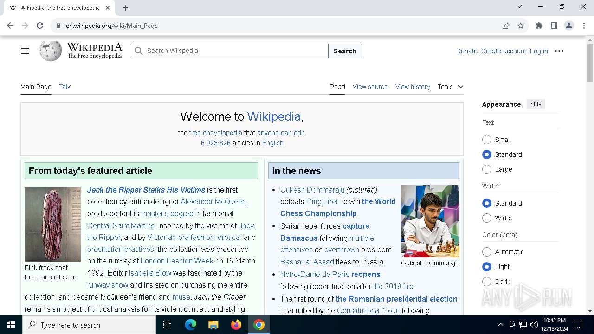Show hidden system tray icons
The image size is (594, 334).
[500, 325]
